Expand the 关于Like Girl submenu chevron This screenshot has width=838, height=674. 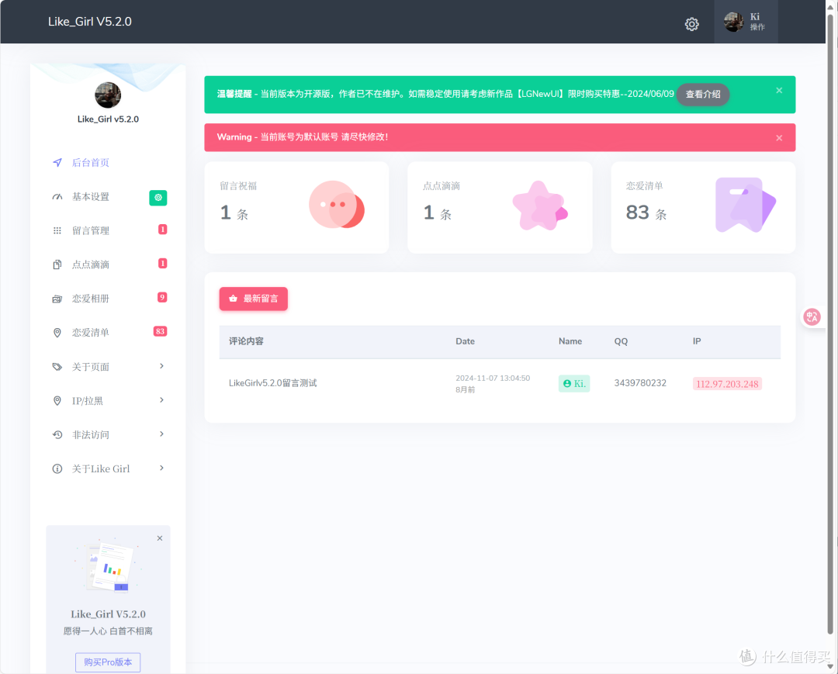(x=161, y=468)
